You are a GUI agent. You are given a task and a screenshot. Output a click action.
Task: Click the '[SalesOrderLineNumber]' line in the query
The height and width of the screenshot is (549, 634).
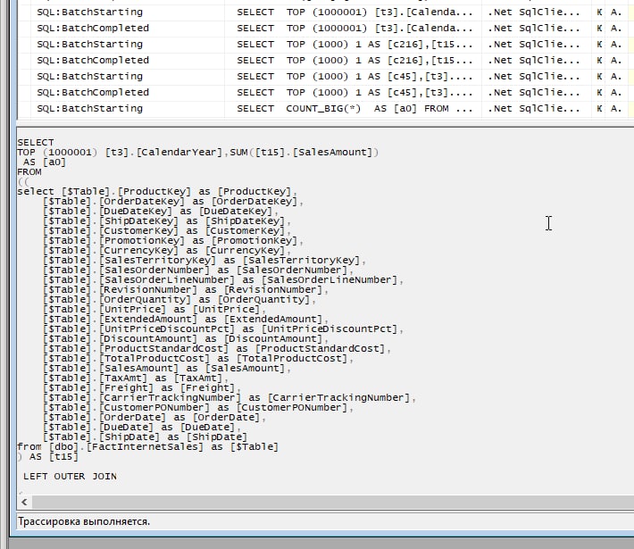(222, 279)
